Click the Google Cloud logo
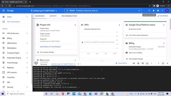This screenshot has width=171, height=96. 10,11
